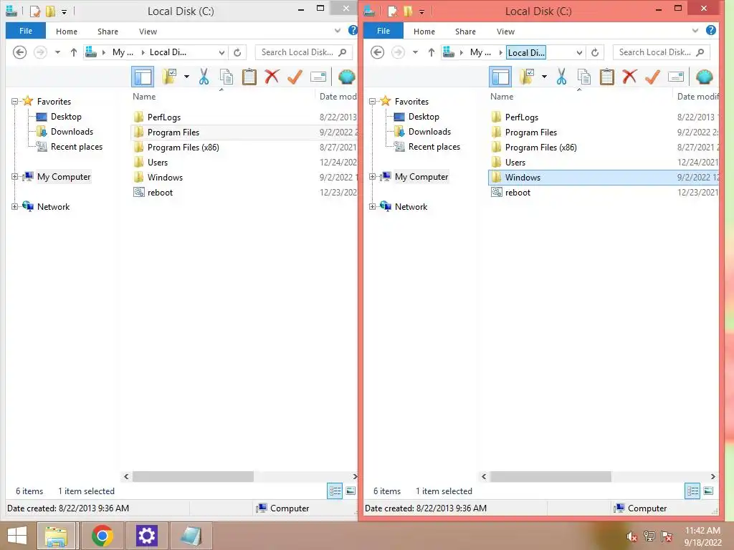Click 'My ...' breadcrumb in left window
The width and height of the screenshot is (734, 550).
[x=123, y=52]
